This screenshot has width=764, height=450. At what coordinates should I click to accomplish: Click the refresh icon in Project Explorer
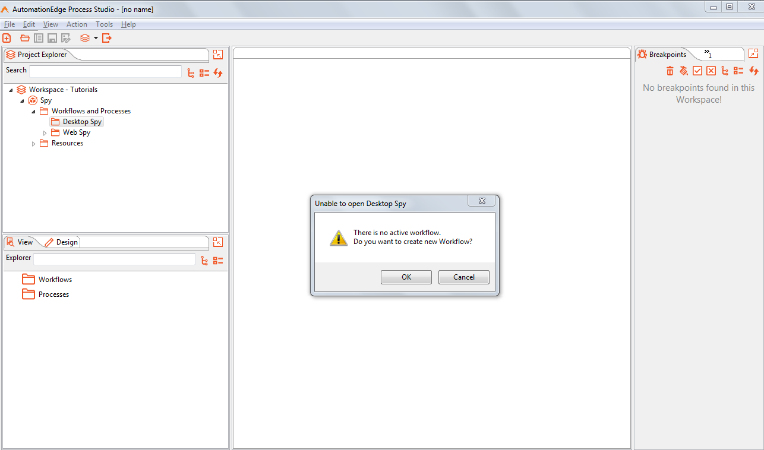[x=218, y=73]
